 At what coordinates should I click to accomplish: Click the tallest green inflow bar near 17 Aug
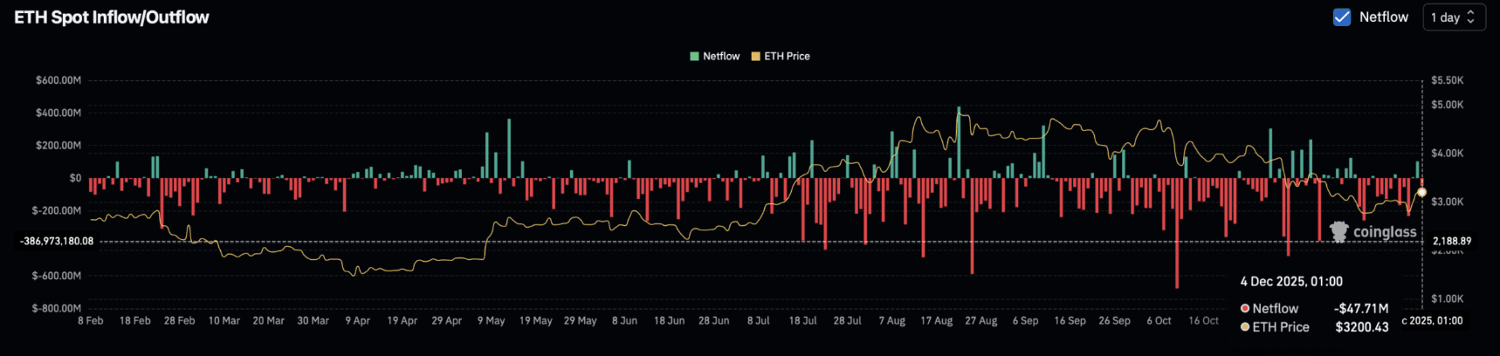click(958, 142)
